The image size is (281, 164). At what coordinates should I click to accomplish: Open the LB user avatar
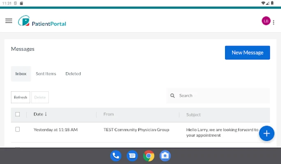266,21
